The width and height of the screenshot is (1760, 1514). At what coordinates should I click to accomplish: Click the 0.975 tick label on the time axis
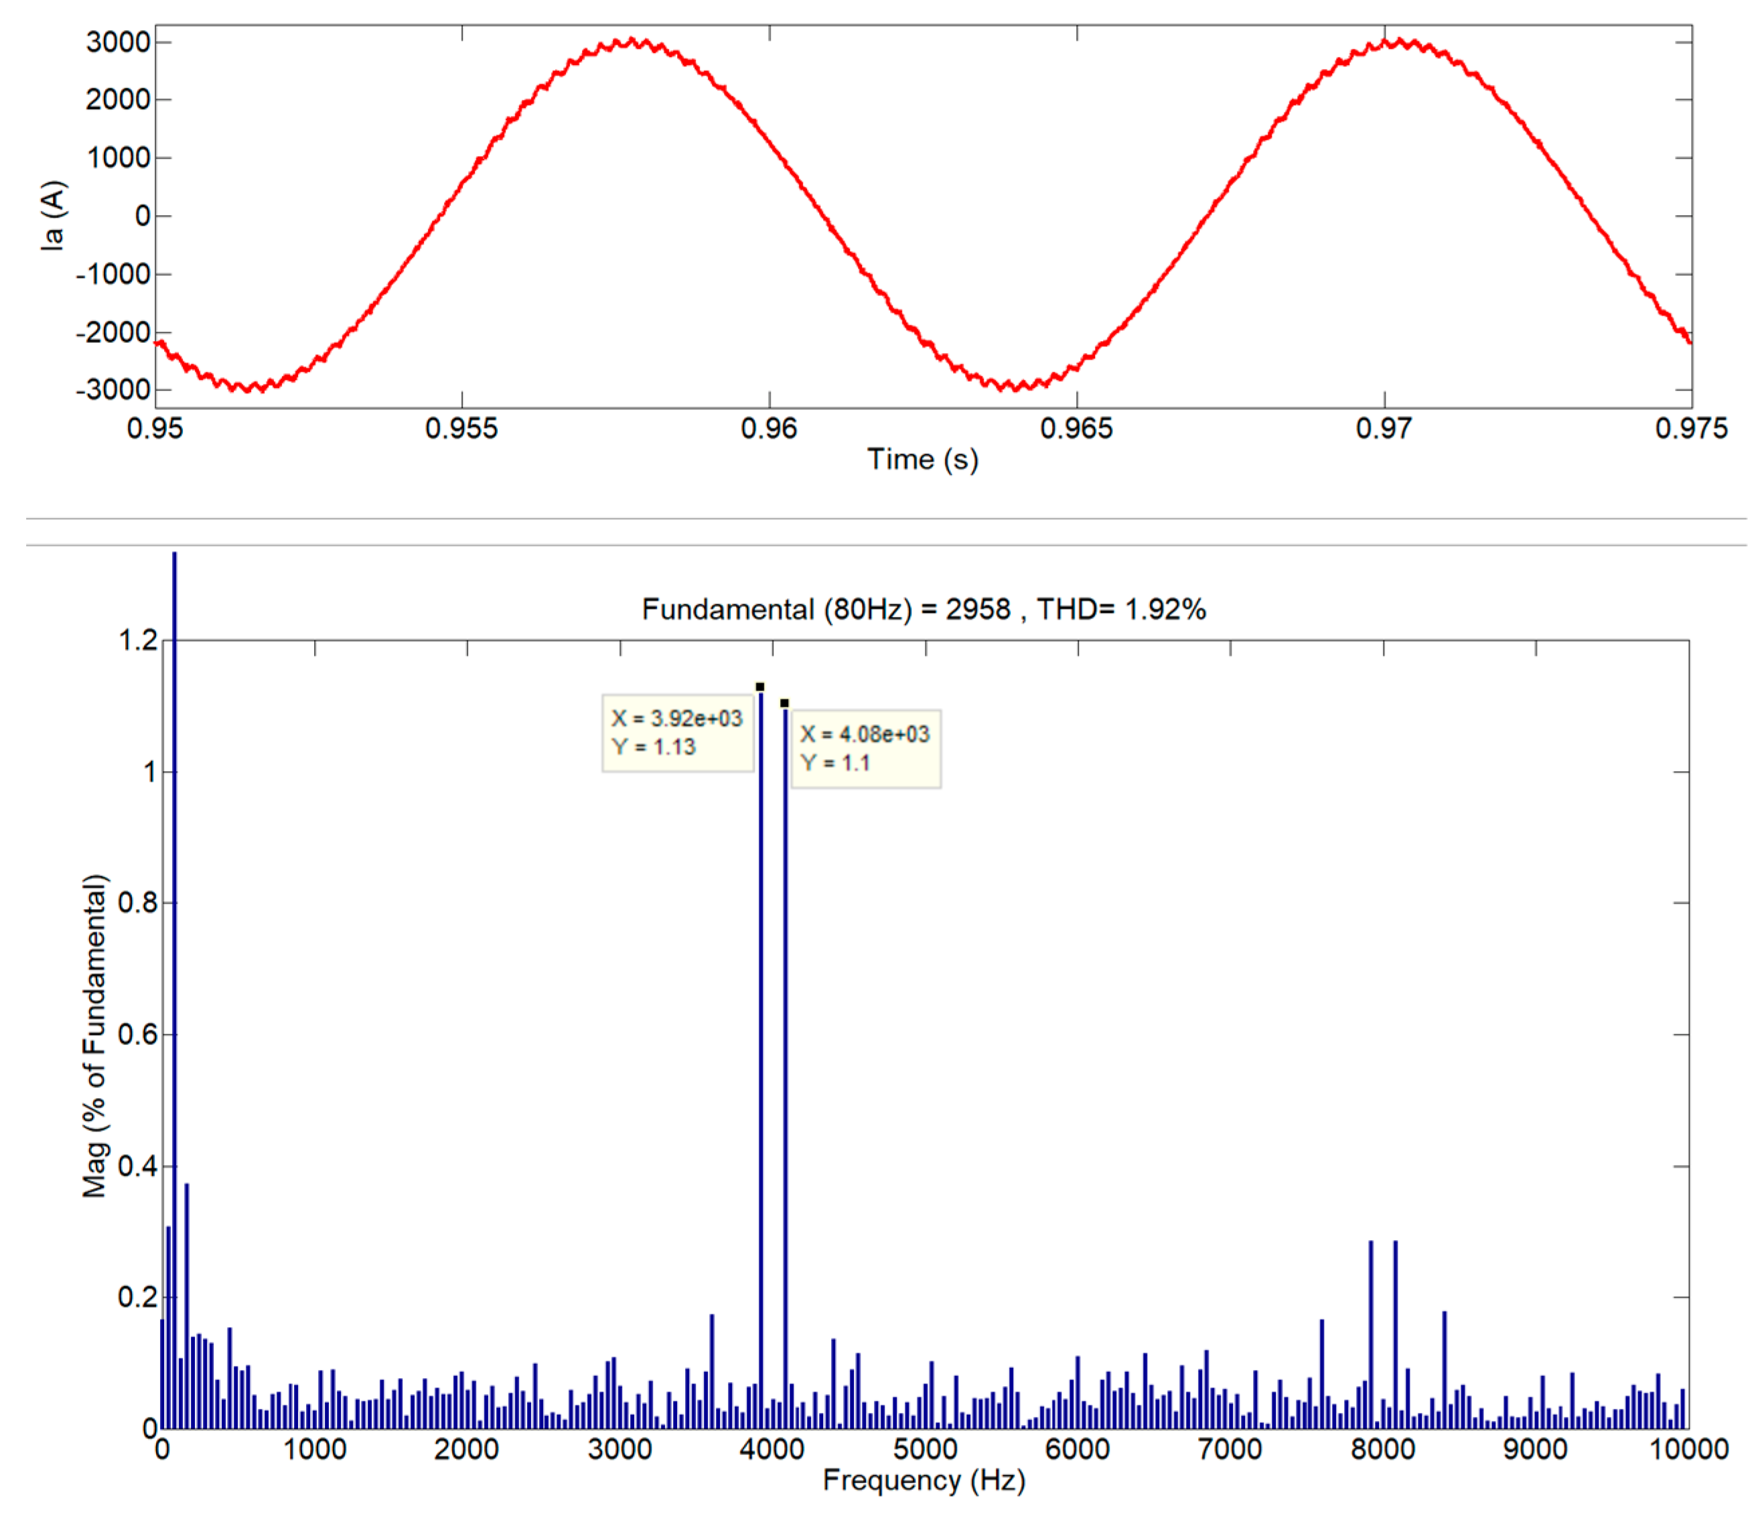[x=1691, y=427]
